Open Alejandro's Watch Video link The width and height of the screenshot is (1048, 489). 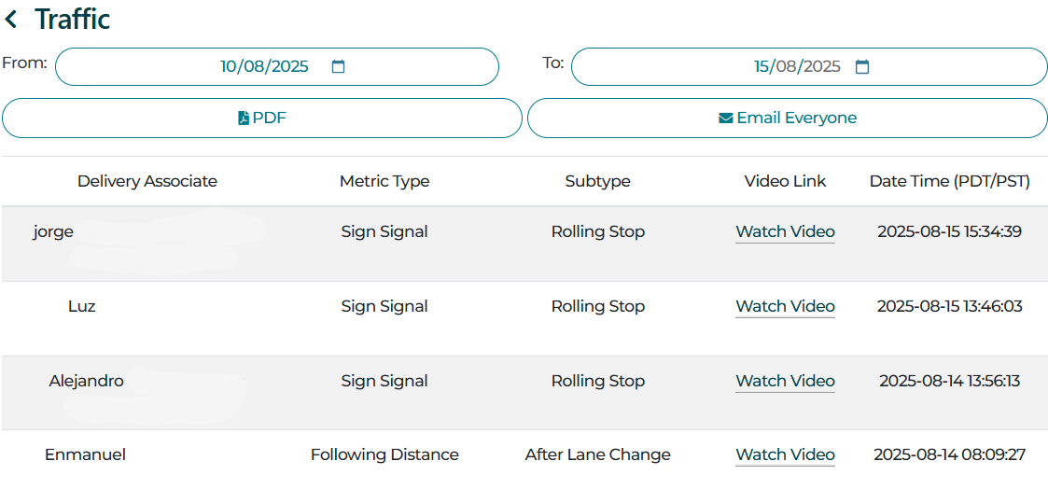click(785, 381)
